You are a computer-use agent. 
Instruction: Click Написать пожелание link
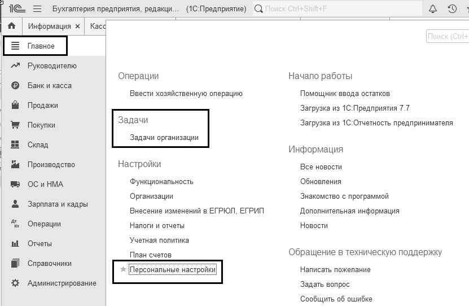pyautogui.click(x=335, y=269)
